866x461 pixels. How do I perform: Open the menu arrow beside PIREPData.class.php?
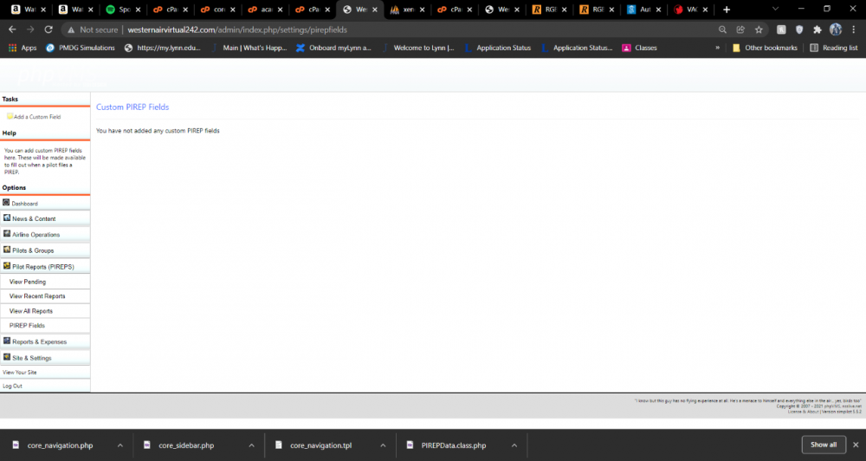point(514,445)
